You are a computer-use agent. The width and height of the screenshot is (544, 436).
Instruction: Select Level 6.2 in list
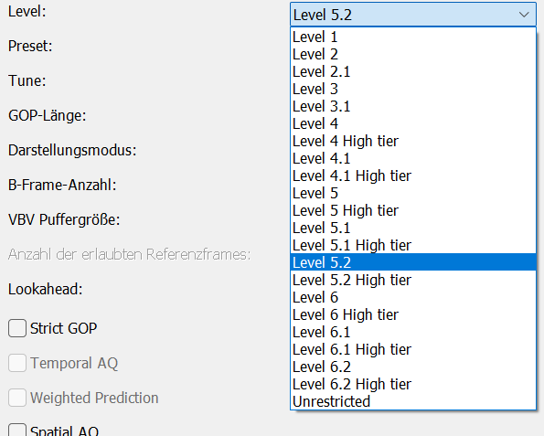tap(413, 367)
